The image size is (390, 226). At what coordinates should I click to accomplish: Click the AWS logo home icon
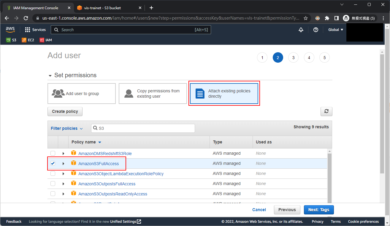coord(10,29)
